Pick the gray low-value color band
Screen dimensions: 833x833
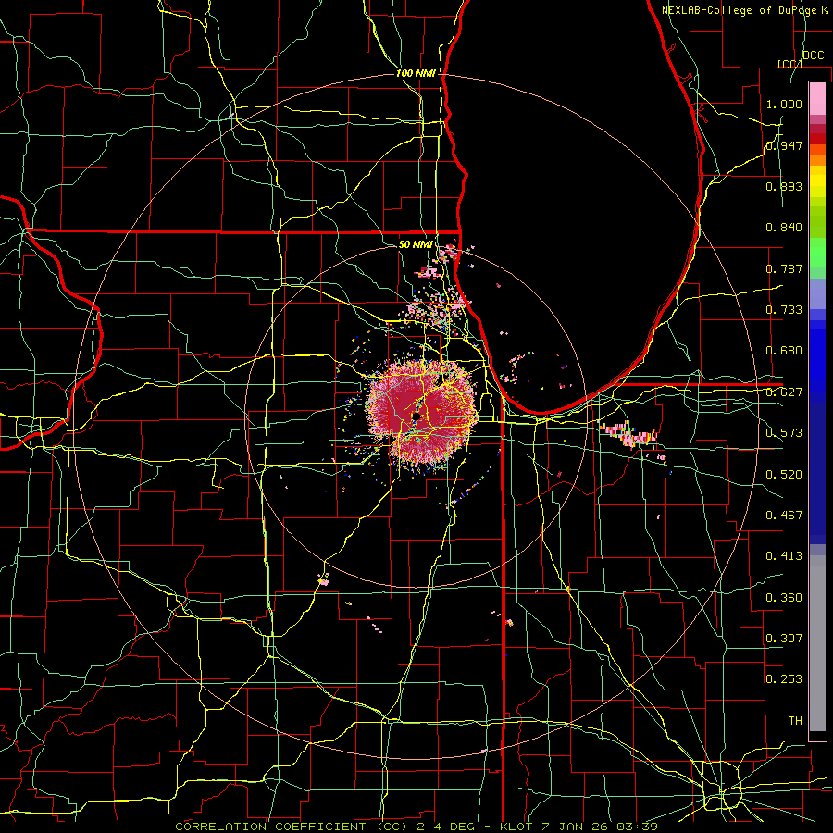(x=817, y=643)
